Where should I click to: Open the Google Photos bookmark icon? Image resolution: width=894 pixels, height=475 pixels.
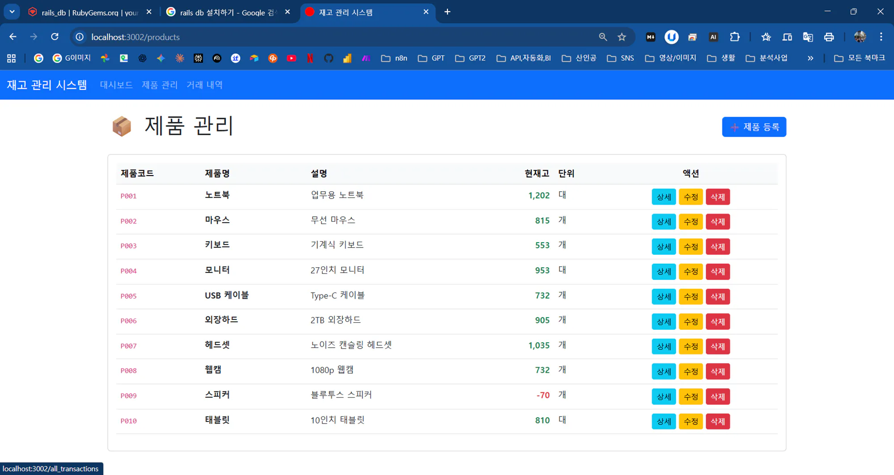click(x=105, y=58)
